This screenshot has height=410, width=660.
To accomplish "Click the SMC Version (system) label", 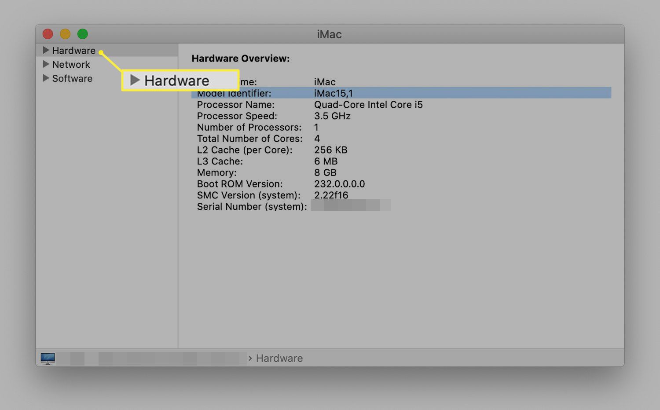I will point(249,195).
